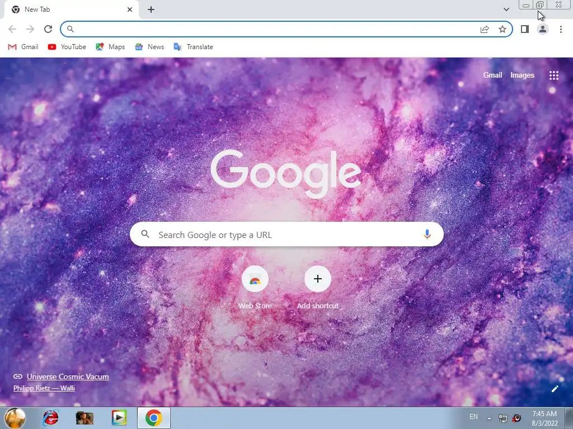Restore down the Chrome window
The image size is (573, 429).
[540, 5]
